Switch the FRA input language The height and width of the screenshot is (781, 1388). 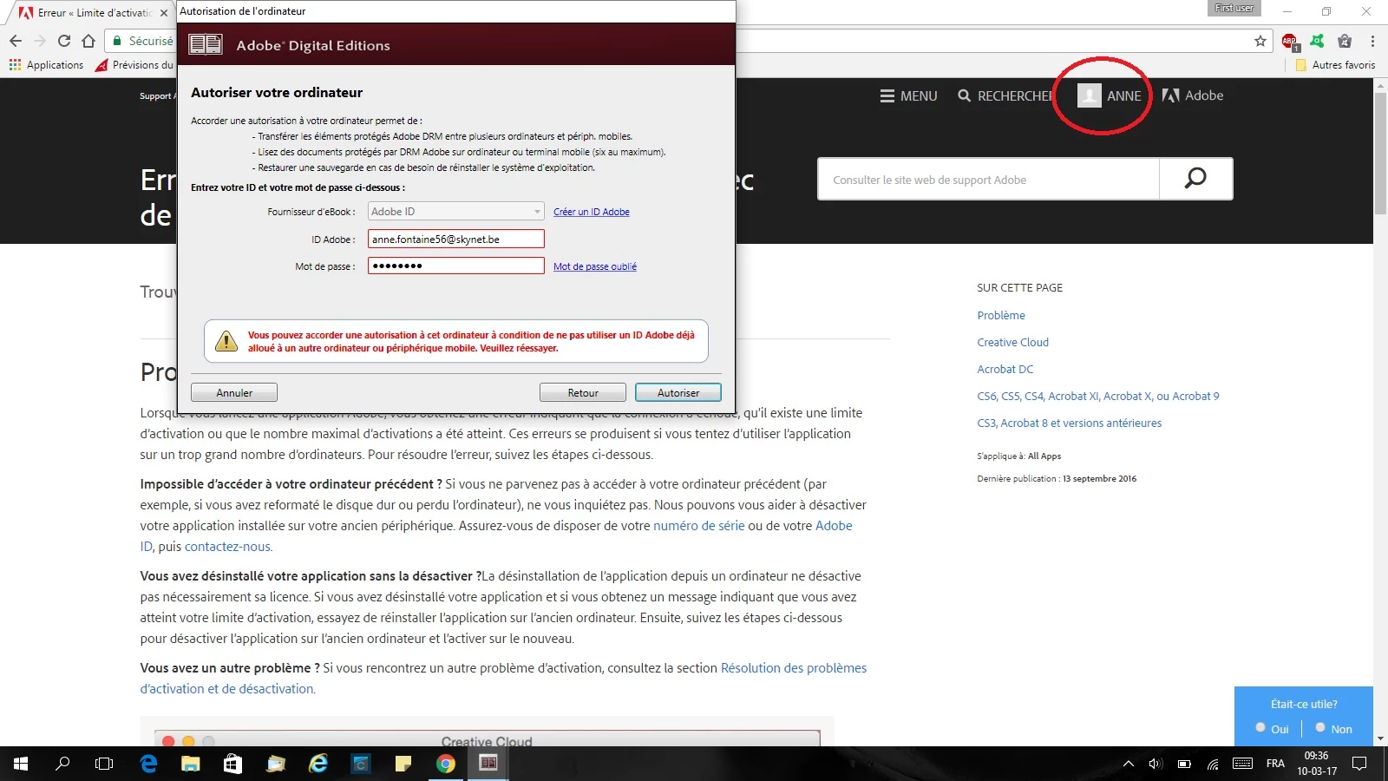[x=1275, y=764]
